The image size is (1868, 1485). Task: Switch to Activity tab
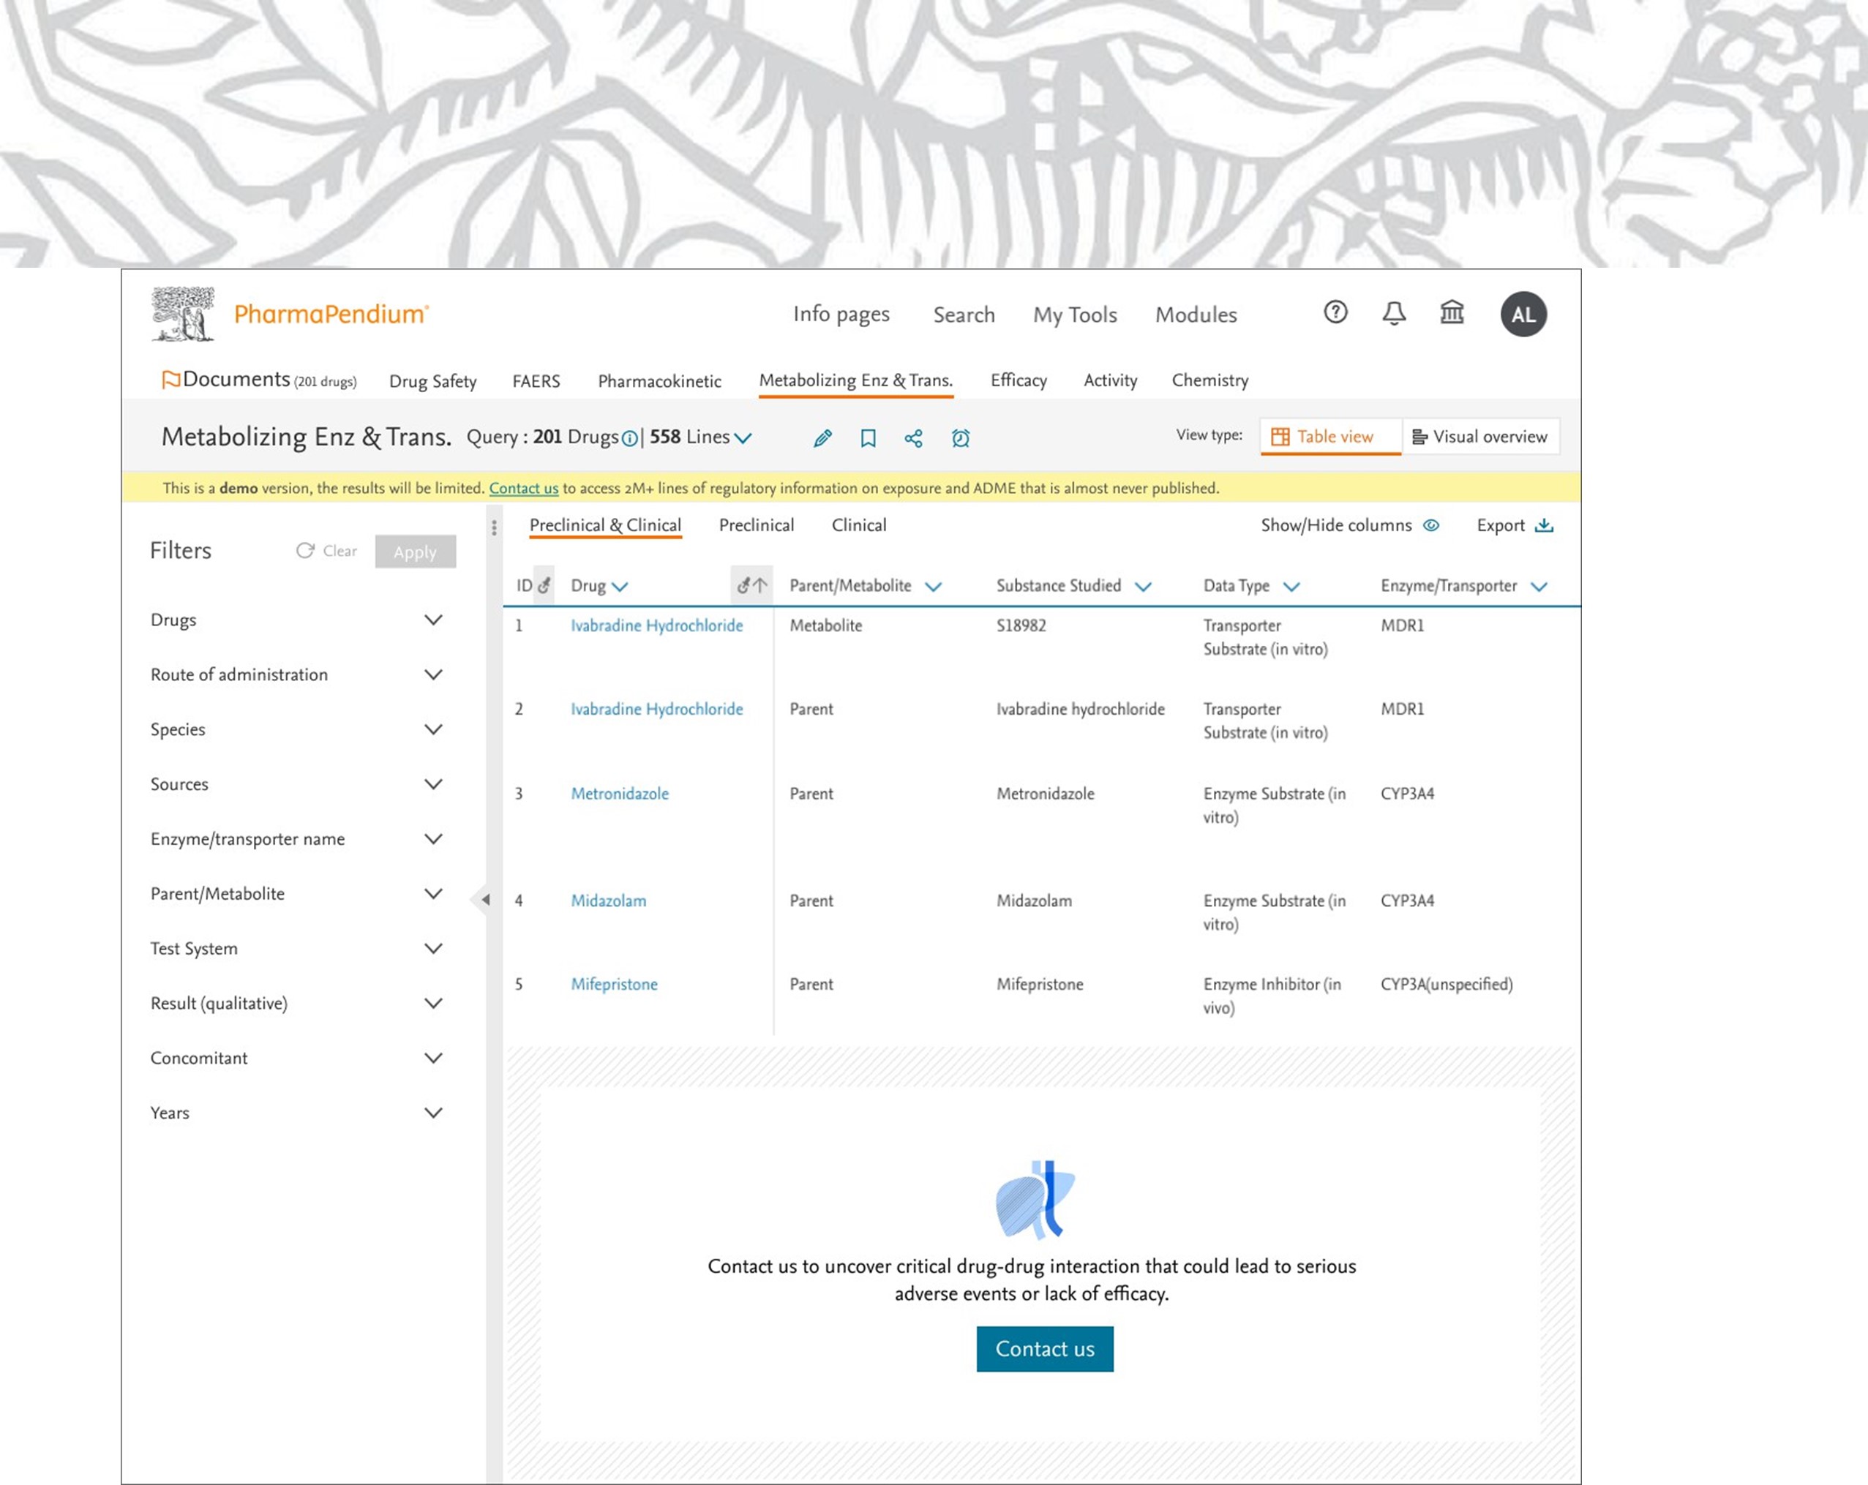pos(1110,380)
